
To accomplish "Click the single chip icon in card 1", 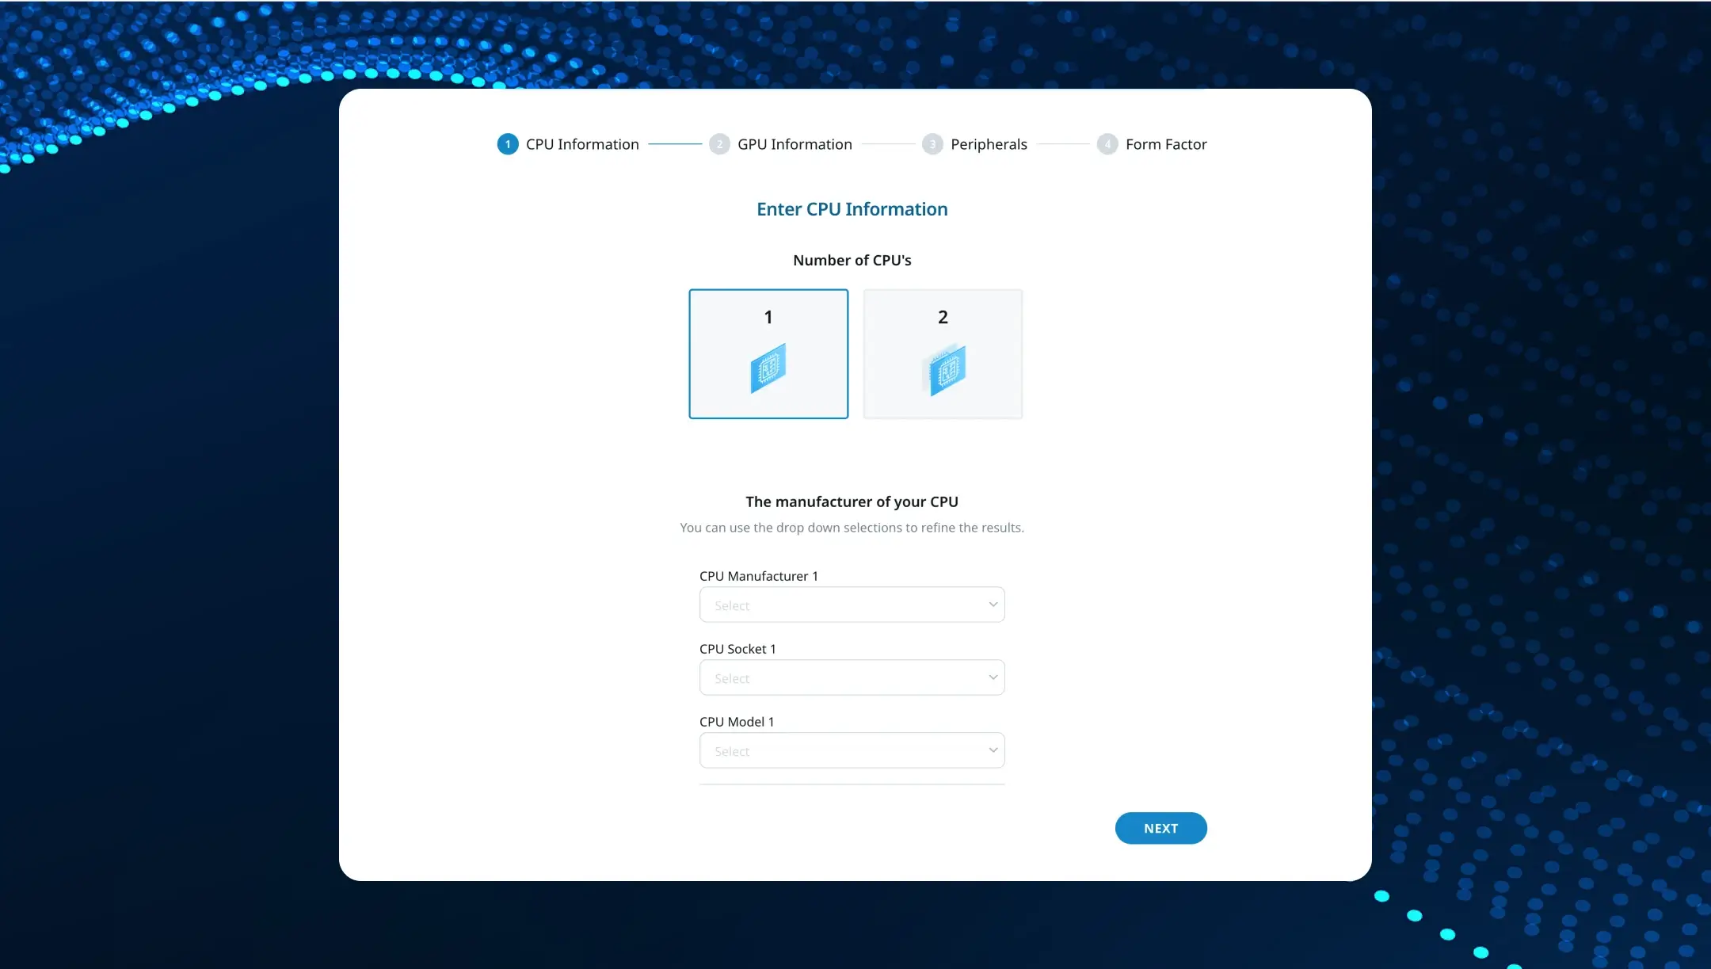I will click(768, 368).
